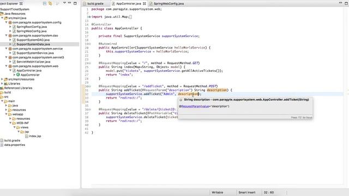
Task: Expand SpringRootConfig.java node
Action: 10,27
